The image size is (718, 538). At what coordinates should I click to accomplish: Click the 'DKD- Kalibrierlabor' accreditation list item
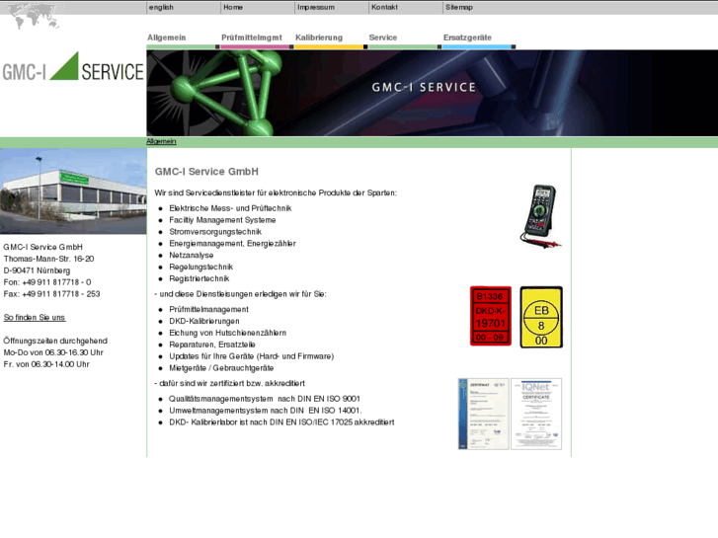click(x=281, y=423)
